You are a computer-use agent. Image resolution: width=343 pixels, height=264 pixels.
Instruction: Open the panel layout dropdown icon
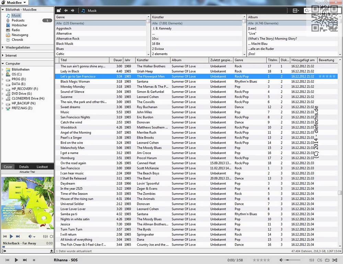click(x=296, y=11)
